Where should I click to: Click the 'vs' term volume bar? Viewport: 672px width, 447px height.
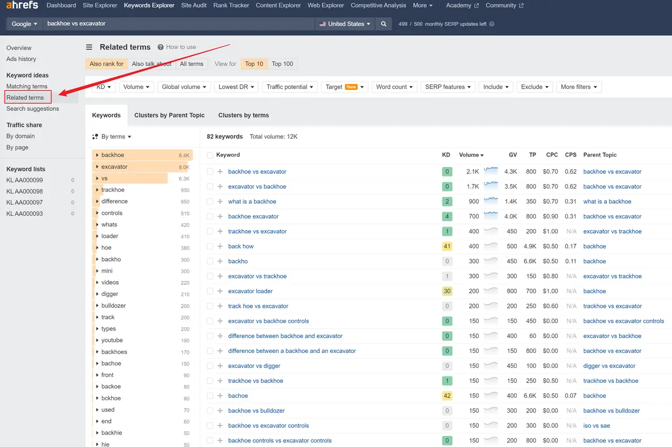(130, 179)
